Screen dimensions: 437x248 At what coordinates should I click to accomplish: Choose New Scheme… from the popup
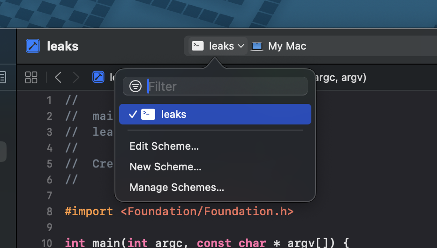click(166, 167)
